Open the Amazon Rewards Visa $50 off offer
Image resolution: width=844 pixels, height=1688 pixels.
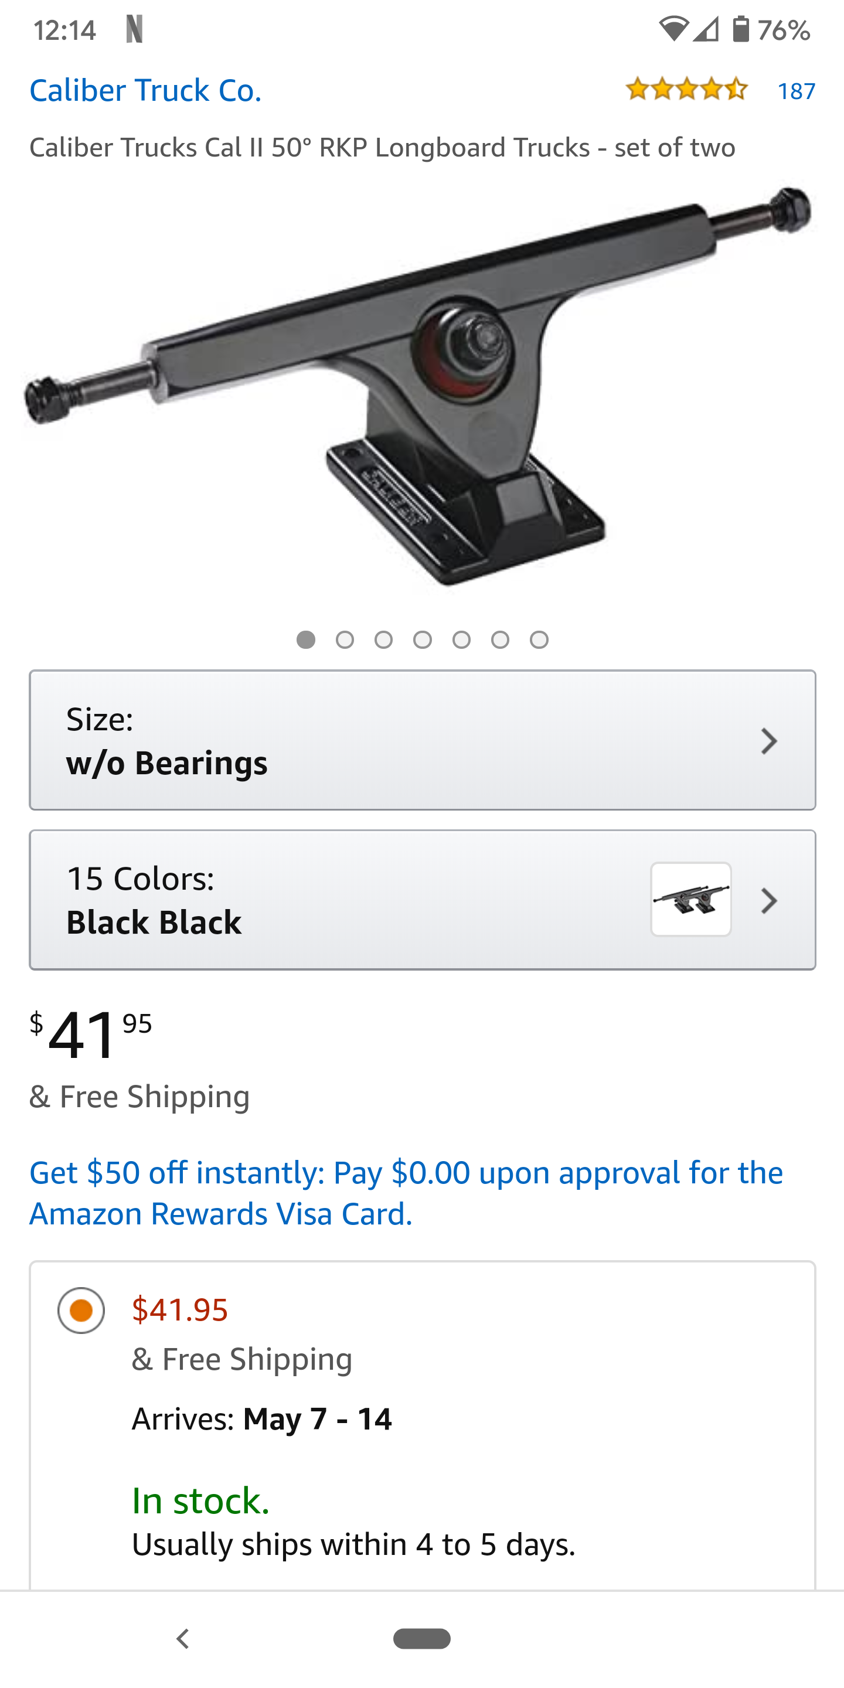tap(406, 1193)
